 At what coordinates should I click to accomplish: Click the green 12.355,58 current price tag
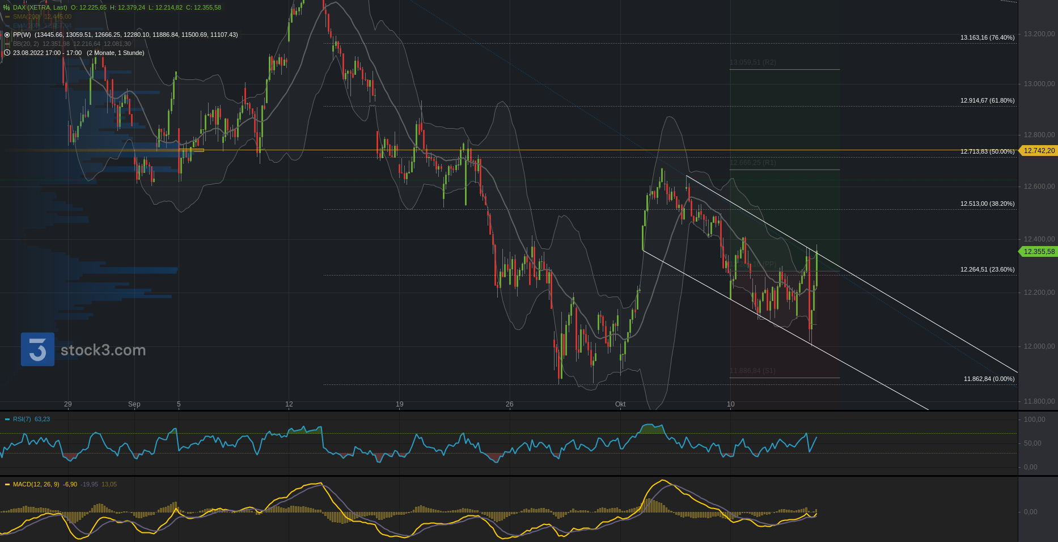tap(1039, 252)
